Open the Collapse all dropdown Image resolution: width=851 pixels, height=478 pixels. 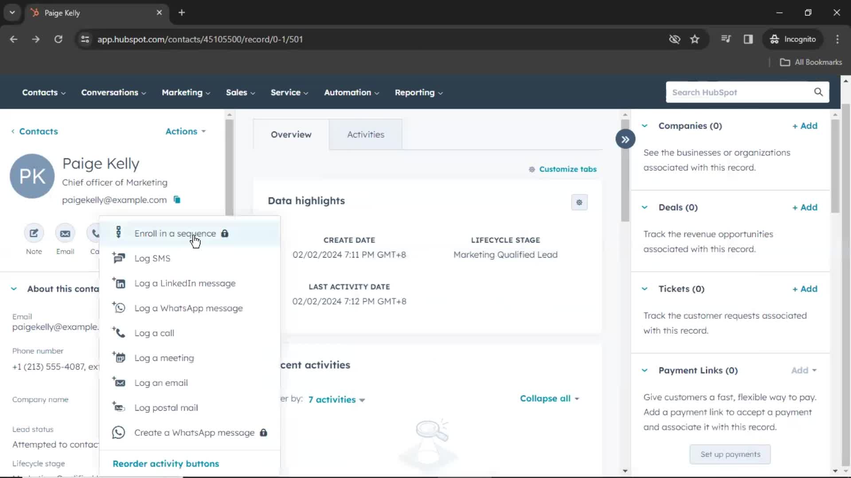pyautogui.click(x=550, y=398)
